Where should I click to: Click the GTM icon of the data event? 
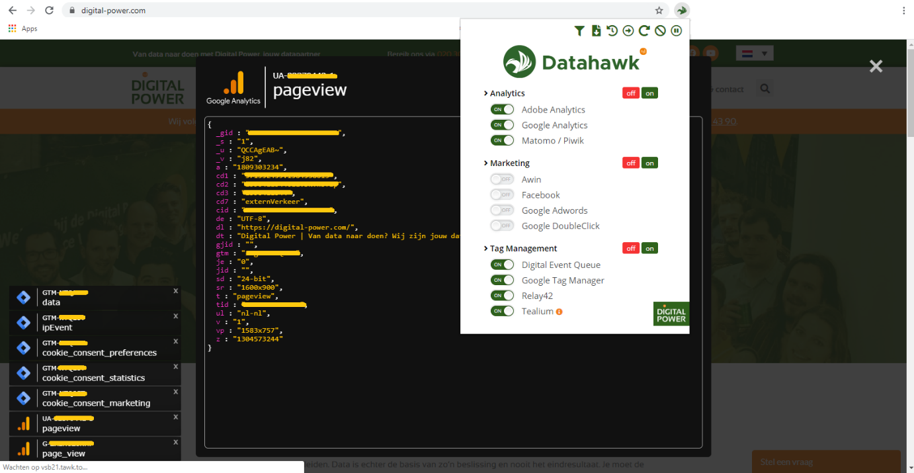click(23, 298)
